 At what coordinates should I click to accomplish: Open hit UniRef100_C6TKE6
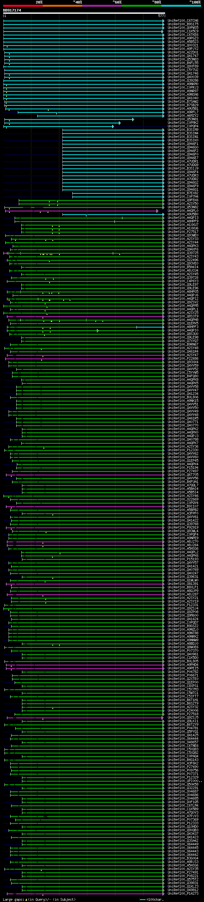[183, 35]
